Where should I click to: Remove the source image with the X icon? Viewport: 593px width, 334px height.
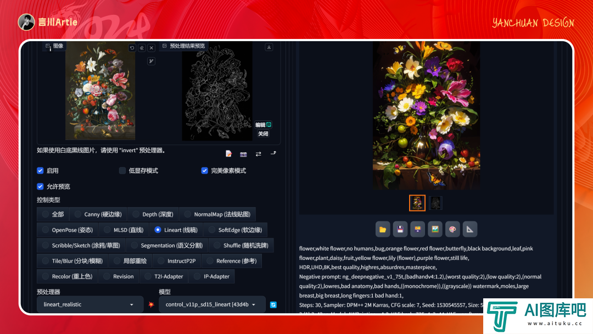(x=152, y=48)
